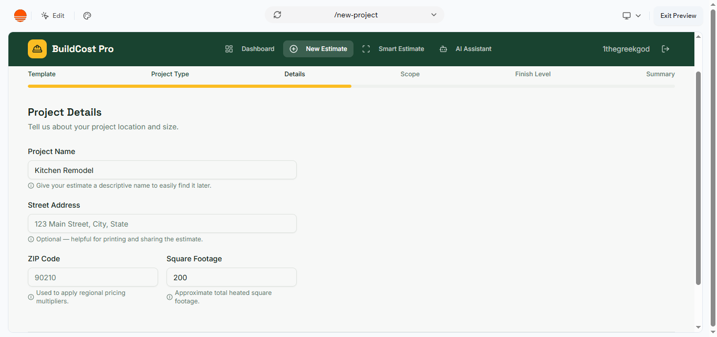Click the Smart Estimate scan icon
The height and width of the screenshot is (337, 717).
click(366, 49)
